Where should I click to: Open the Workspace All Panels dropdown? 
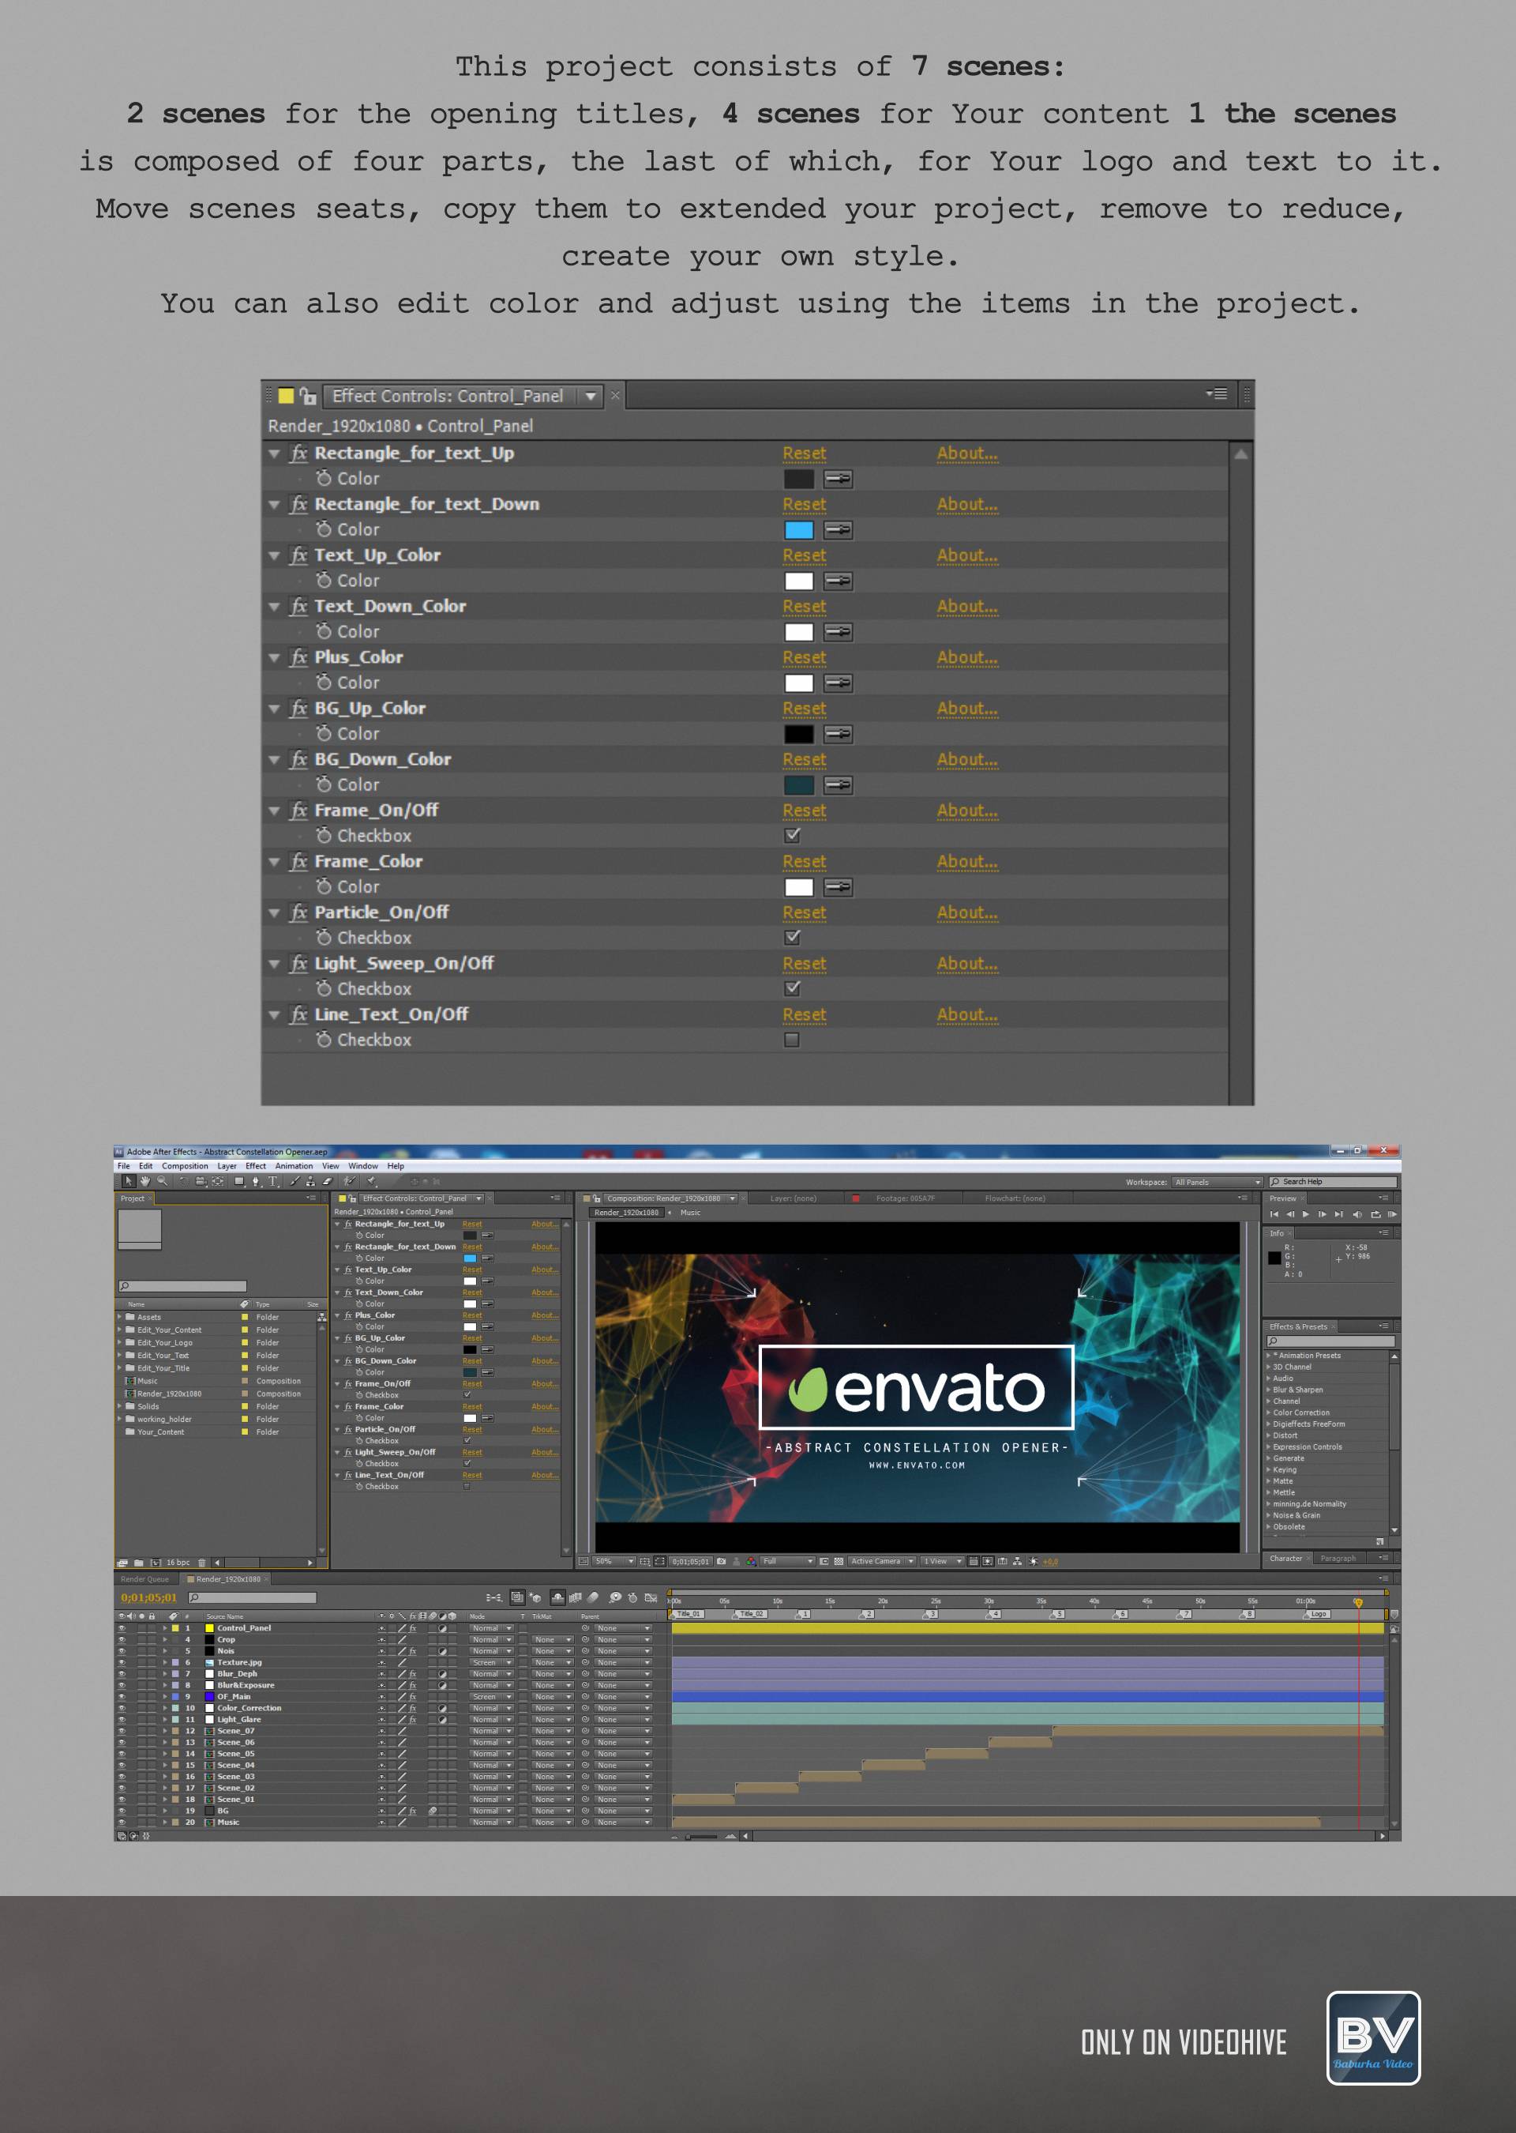(1218, 1183)
